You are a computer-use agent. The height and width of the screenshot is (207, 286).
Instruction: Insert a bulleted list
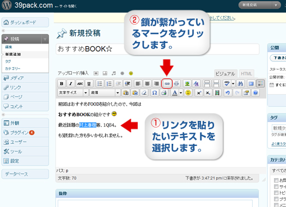100,83
